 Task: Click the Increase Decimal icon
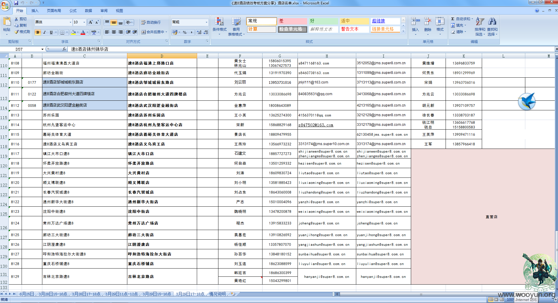click(199, 32)
